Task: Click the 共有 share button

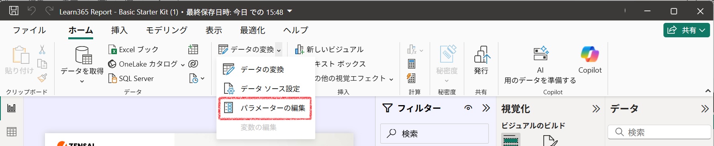Action: tap(687, 30)
